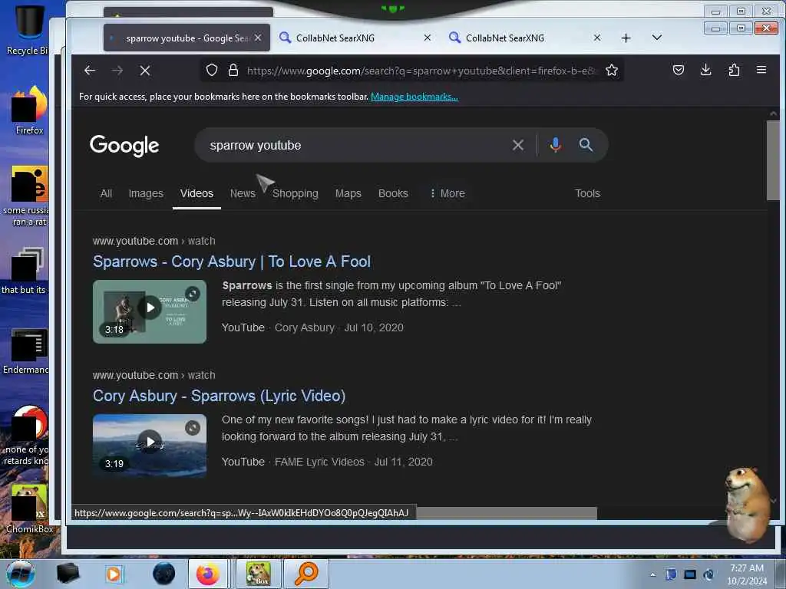Open the Firefox desktop shortcut
The image size is (786, 589).
tap(29, 110)
